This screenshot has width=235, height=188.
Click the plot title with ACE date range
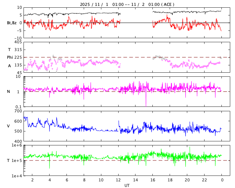pos(127,4)
